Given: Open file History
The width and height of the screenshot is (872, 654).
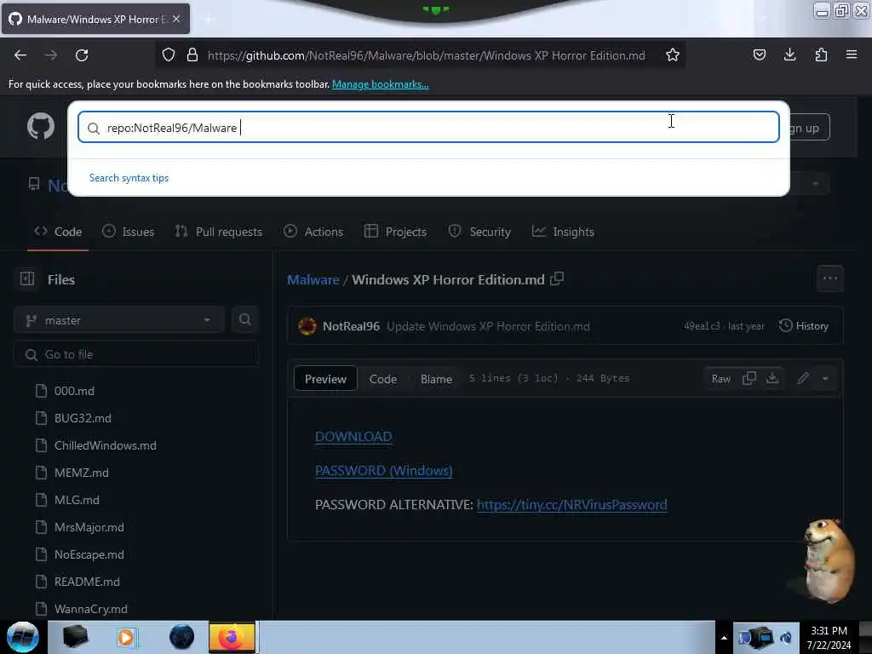Looking at the screenshot, I should click(804, 326).
